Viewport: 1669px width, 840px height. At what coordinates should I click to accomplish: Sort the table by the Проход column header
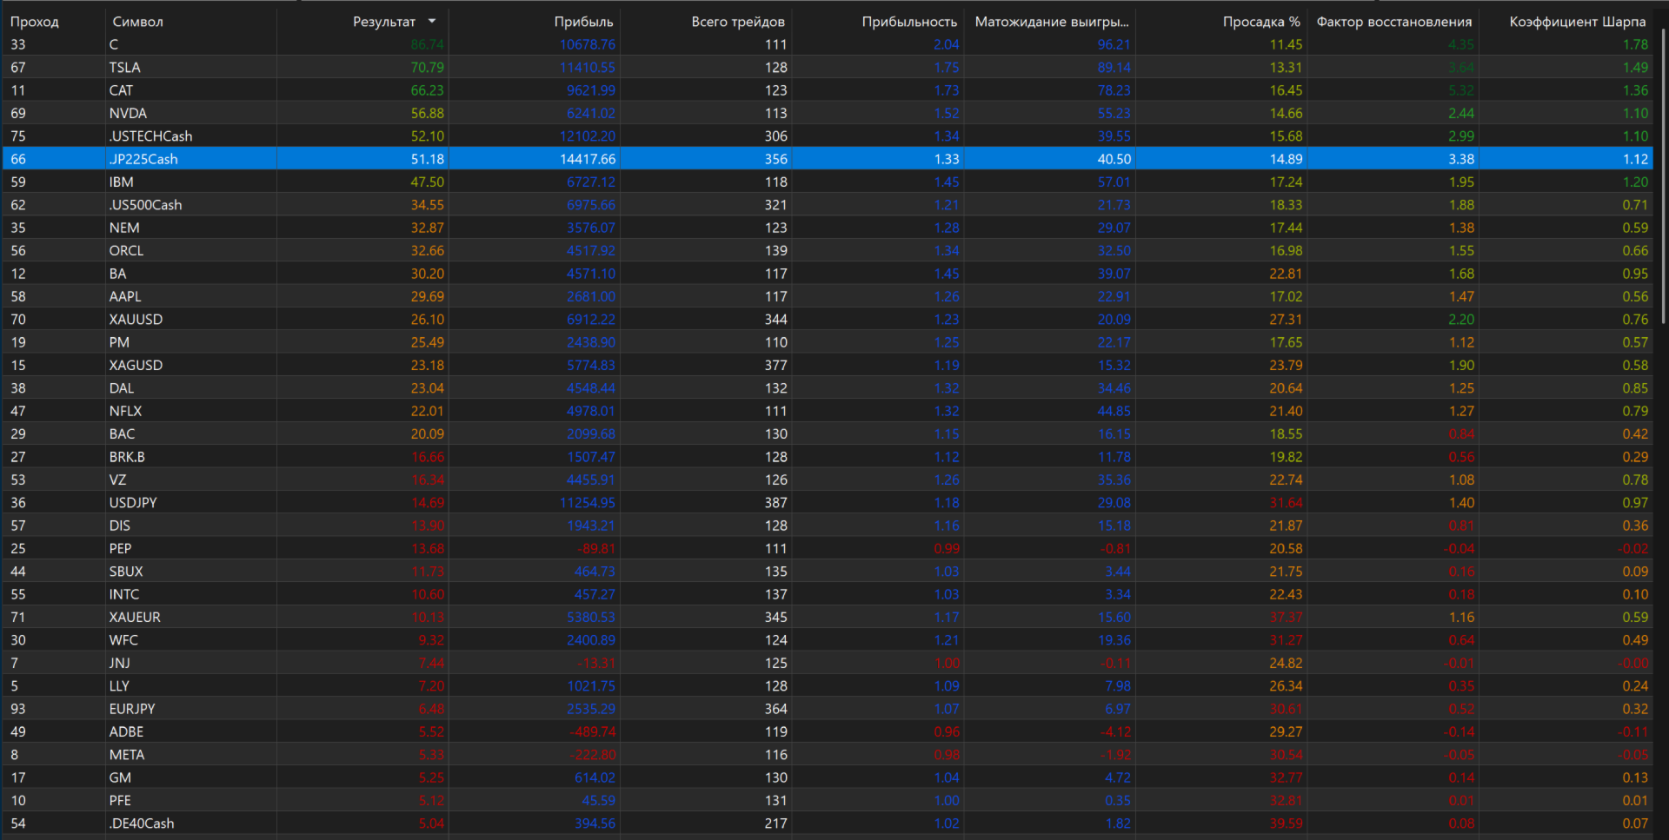pos(35,22)
